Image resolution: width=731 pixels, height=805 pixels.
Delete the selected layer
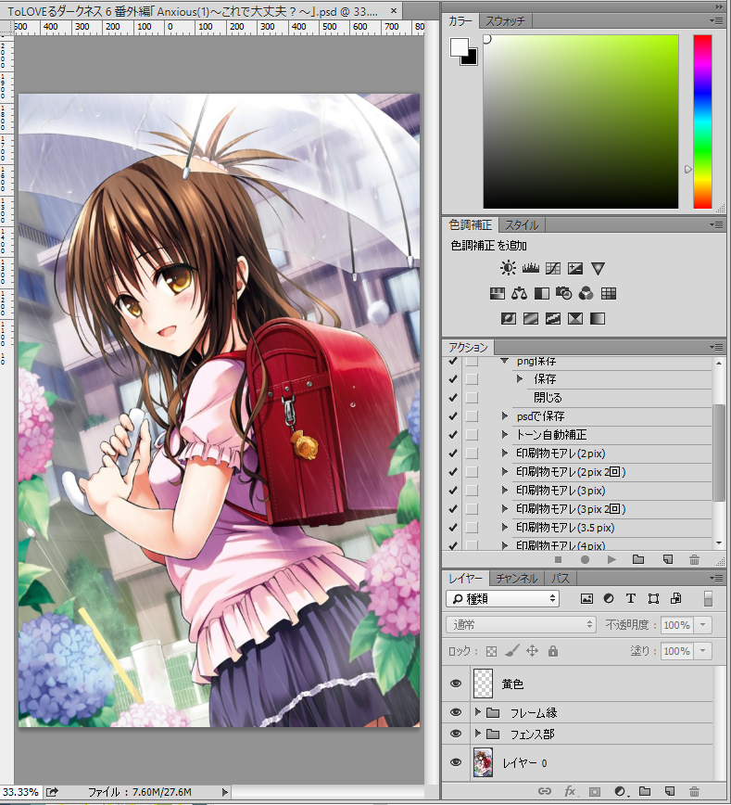pyautogui.click(x=694, y=791)
